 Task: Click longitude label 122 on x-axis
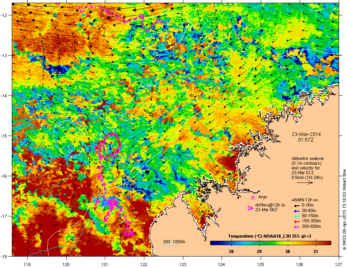tap(144, 264)
